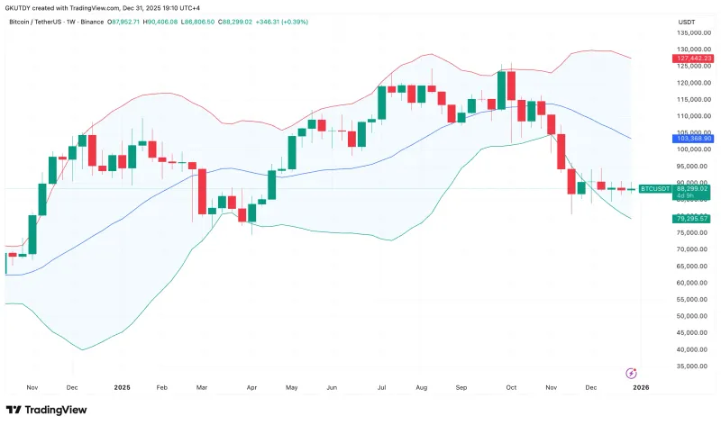Click the red upper band label 127,442.23

pos(691,59)
